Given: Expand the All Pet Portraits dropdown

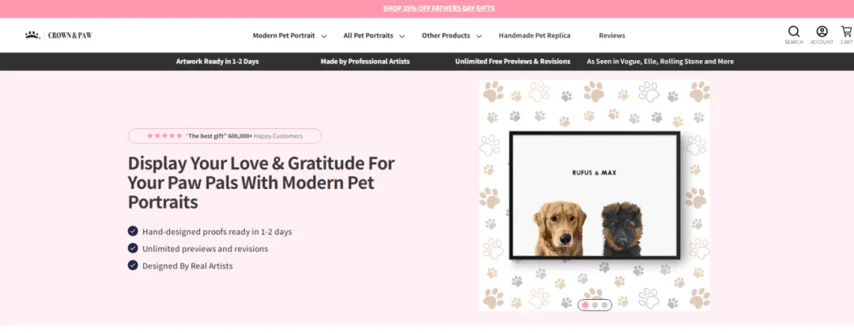Looking at the screenshot, I should click(373, 36).
